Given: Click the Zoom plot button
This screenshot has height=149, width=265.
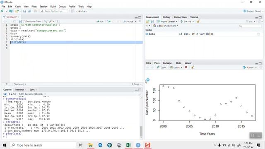Looking at the screenshot, I should click(161, 67).
